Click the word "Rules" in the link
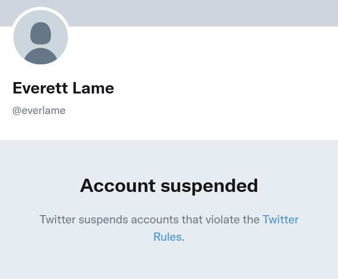338x279 pixels. click(x=167, y=237)
